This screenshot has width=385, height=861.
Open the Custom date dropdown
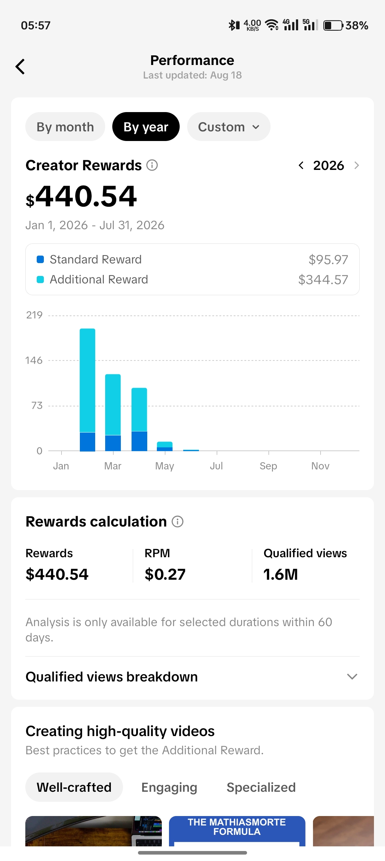[229, 127]
